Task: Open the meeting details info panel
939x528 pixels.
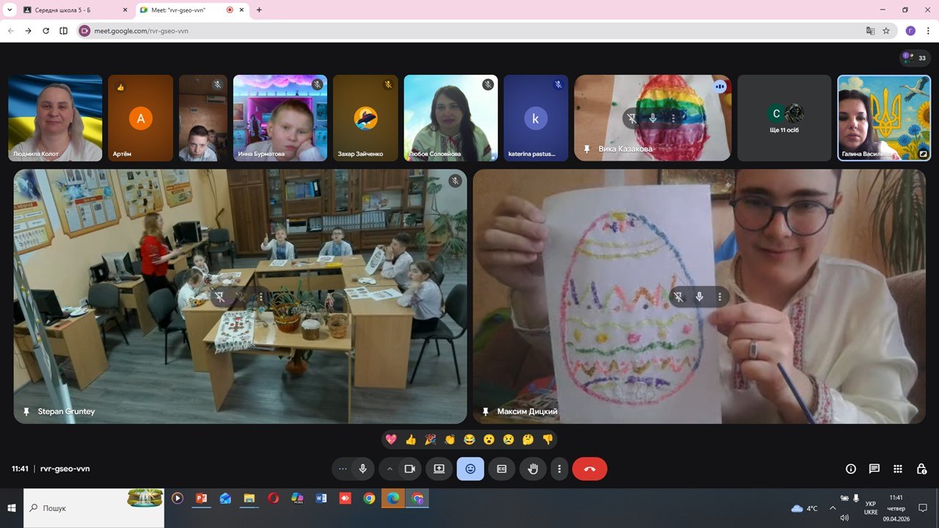Action: coord(851,469)
